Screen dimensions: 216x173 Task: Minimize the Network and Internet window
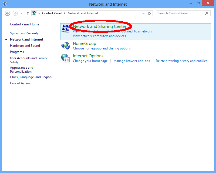point(191,4)
